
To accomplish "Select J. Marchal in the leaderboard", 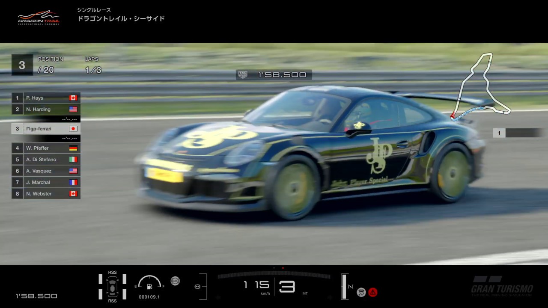I will (46, 182).
